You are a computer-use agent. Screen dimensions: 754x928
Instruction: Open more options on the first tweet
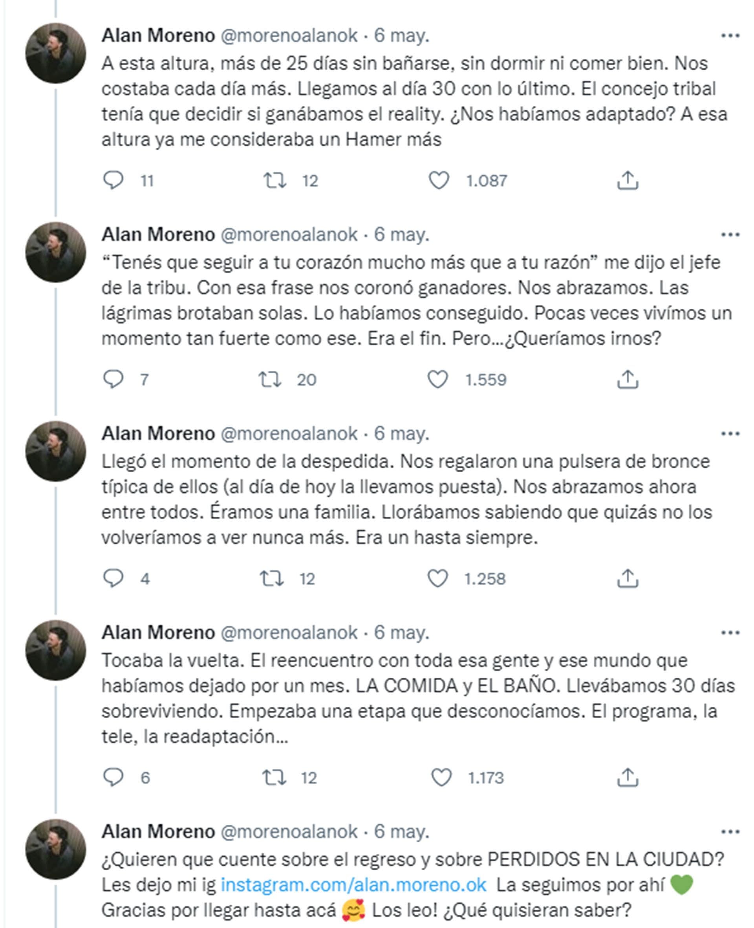(x=730, y=36)
